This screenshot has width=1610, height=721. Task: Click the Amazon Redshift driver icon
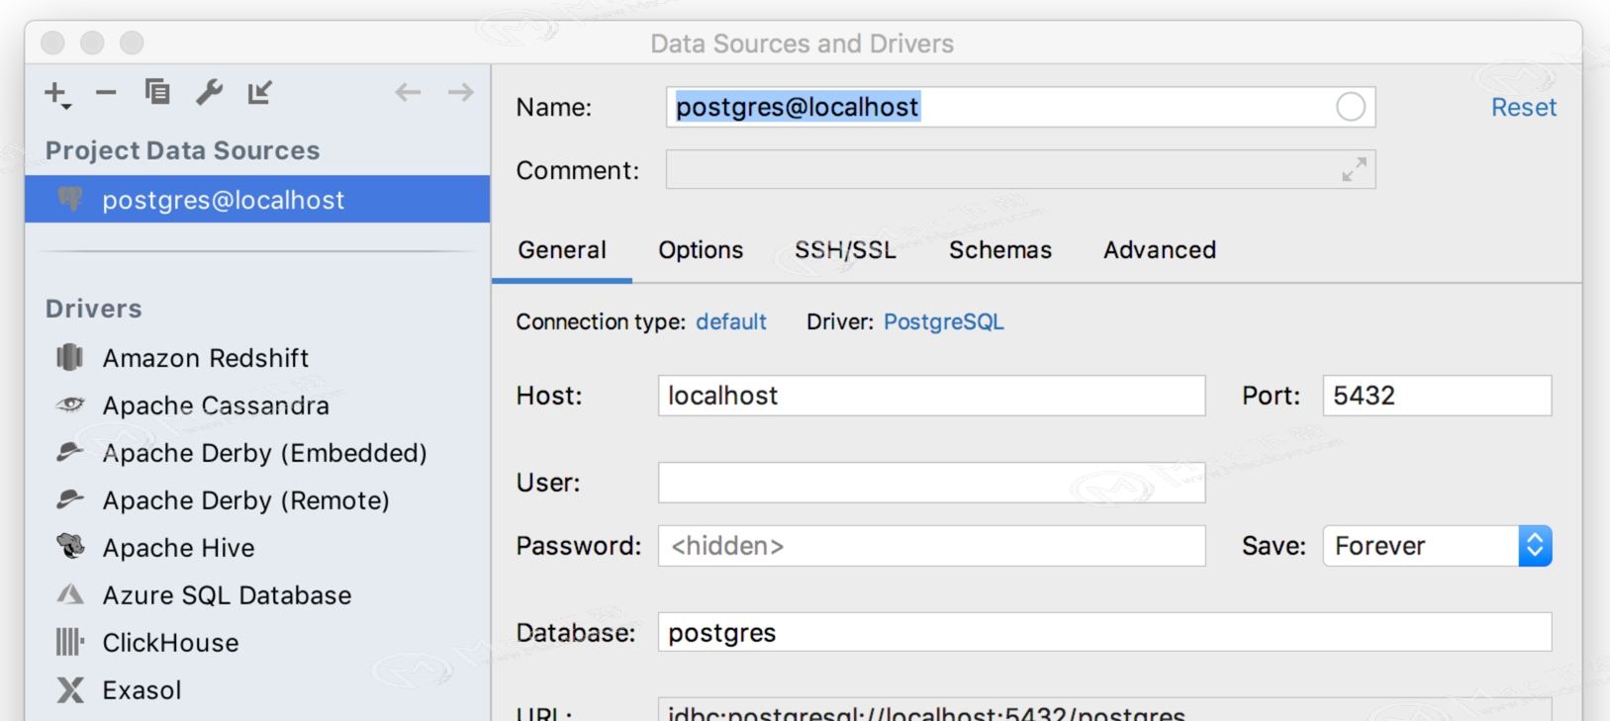coord(70,357)
